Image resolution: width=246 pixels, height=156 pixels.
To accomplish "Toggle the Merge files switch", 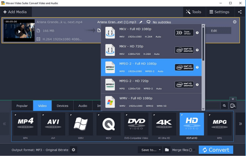I will [x=192, y=150].
